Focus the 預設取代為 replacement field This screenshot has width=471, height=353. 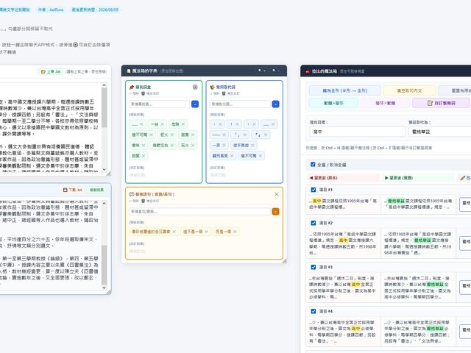(x=440, y=132)
